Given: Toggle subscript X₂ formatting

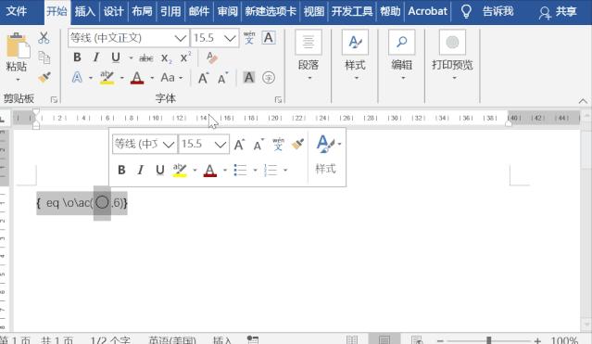Looking at the screenshot, I should coord(166,58).
